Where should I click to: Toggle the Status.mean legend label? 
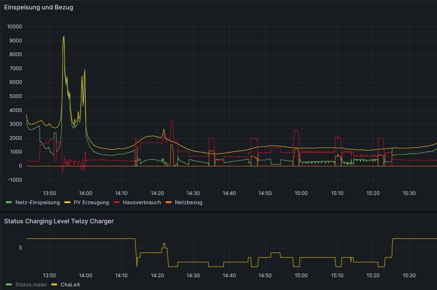(x=31, y=285)
